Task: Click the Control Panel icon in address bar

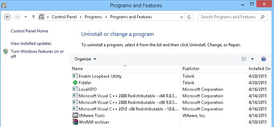Action: click(x=41, y=17)
